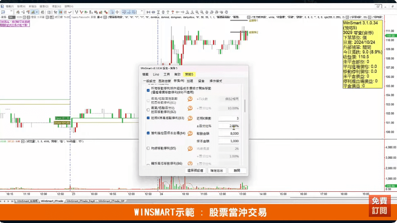The height and width of the screenshot is (223, 397).
Task: Click the zoom in magnifier icon
Action: [x=197, y=12]
